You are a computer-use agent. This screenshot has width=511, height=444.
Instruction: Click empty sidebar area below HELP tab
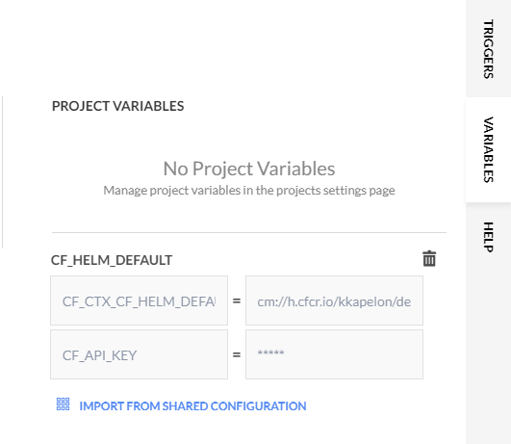coord(488,357)
